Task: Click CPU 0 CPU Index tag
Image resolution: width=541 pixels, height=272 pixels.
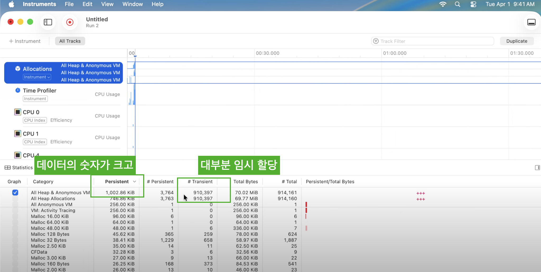Action: click(x=35, y=120)
